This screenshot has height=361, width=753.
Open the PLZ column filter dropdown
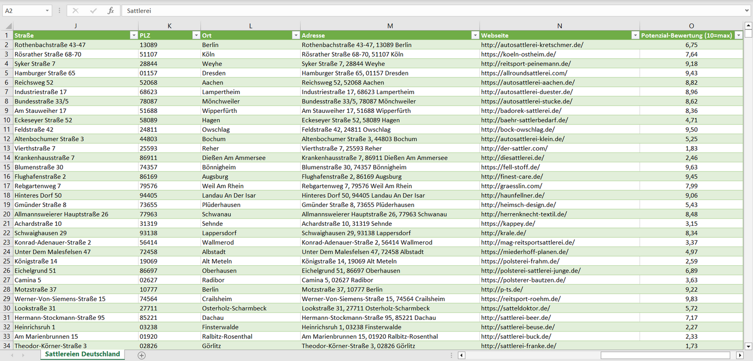click(196, 35)
